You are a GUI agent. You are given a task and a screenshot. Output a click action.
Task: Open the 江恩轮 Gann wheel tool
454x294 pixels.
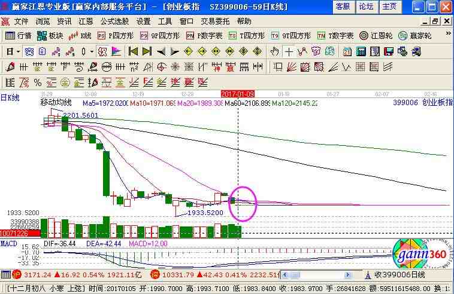tap(376, 36)
